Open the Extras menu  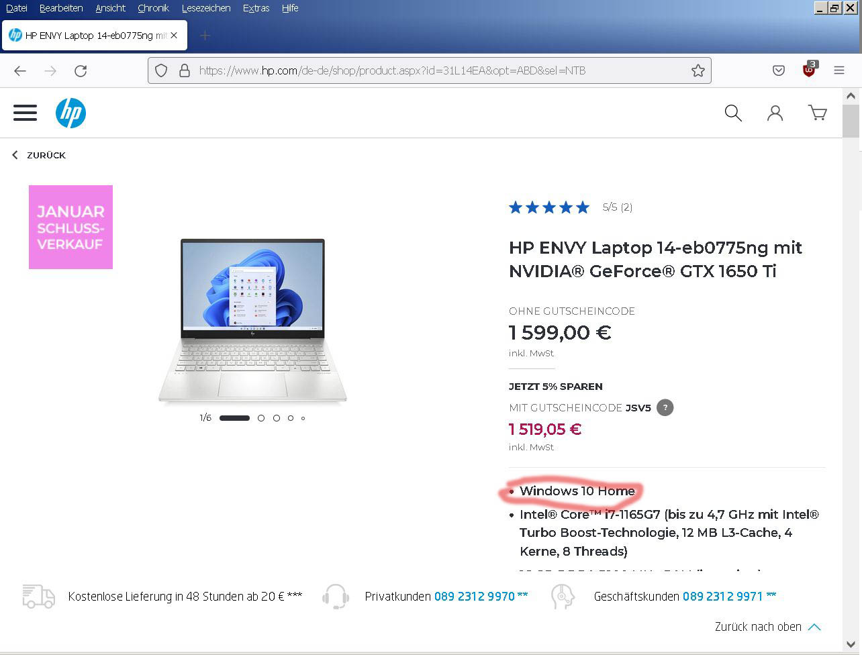click(x=256, y=8)
